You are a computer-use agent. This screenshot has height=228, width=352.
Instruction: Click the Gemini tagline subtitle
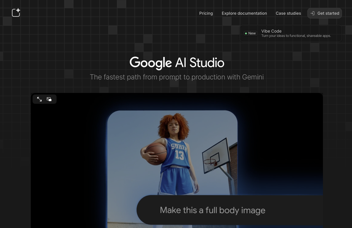177,77
